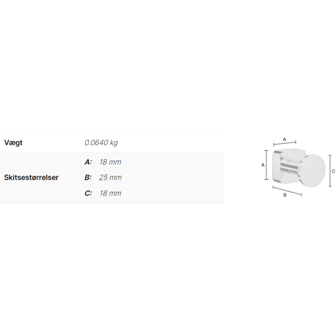Image resolution: width=336 pixels, height=336 pixels.
Task: Click the B letter below the hook sketch
Action: [285, 195]
